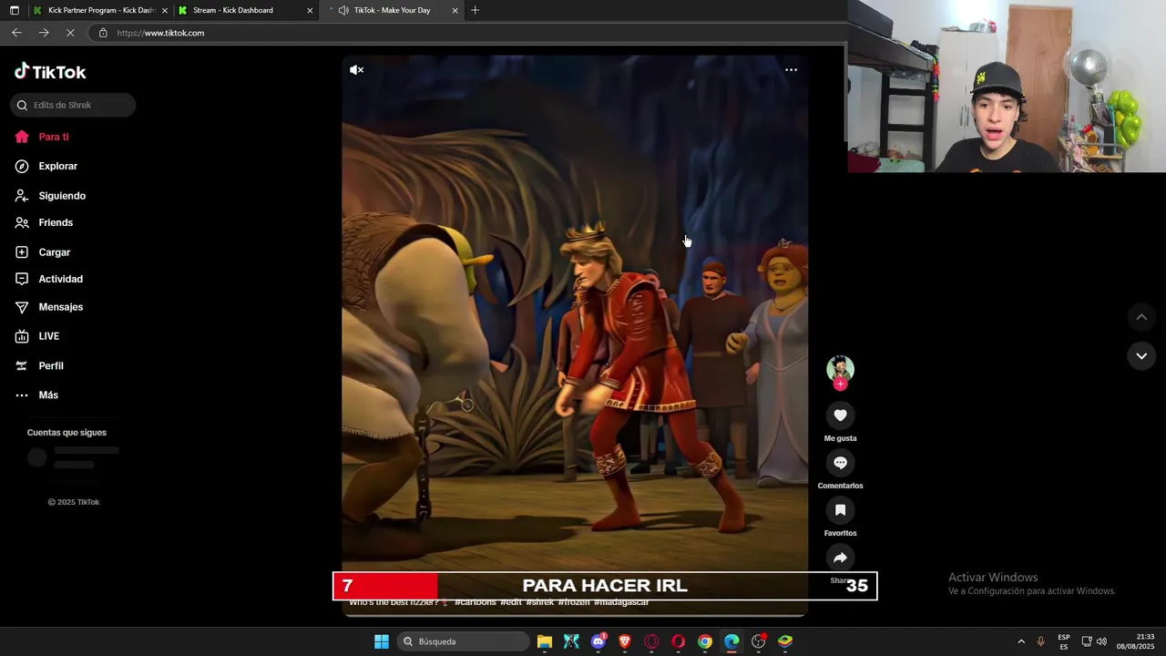
Task: Focus the TikTok search field
Action: click(x=73, y=105)
